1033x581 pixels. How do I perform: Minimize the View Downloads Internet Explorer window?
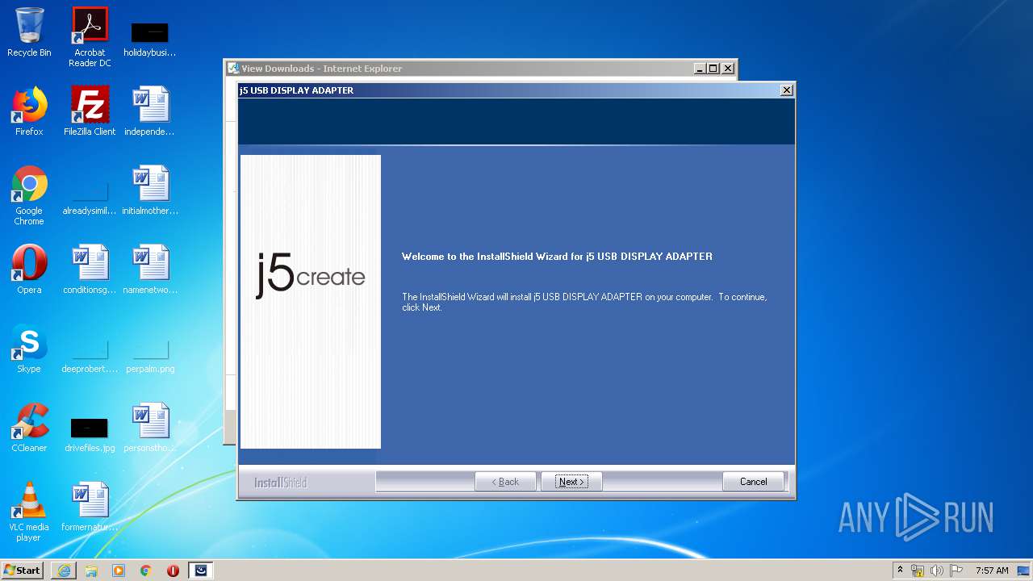[700, 69]
